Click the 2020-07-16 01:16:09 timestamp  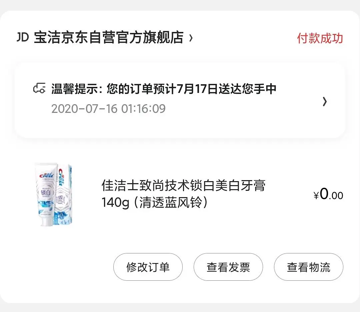click(108, 109)
